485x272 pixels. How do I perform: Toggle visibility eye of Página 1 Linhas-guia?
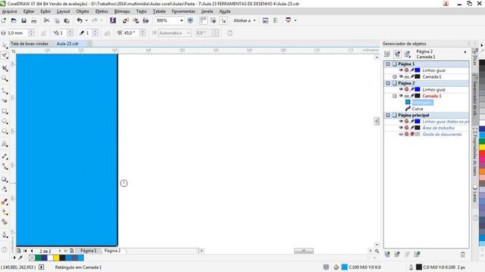(x=401, y=70)
